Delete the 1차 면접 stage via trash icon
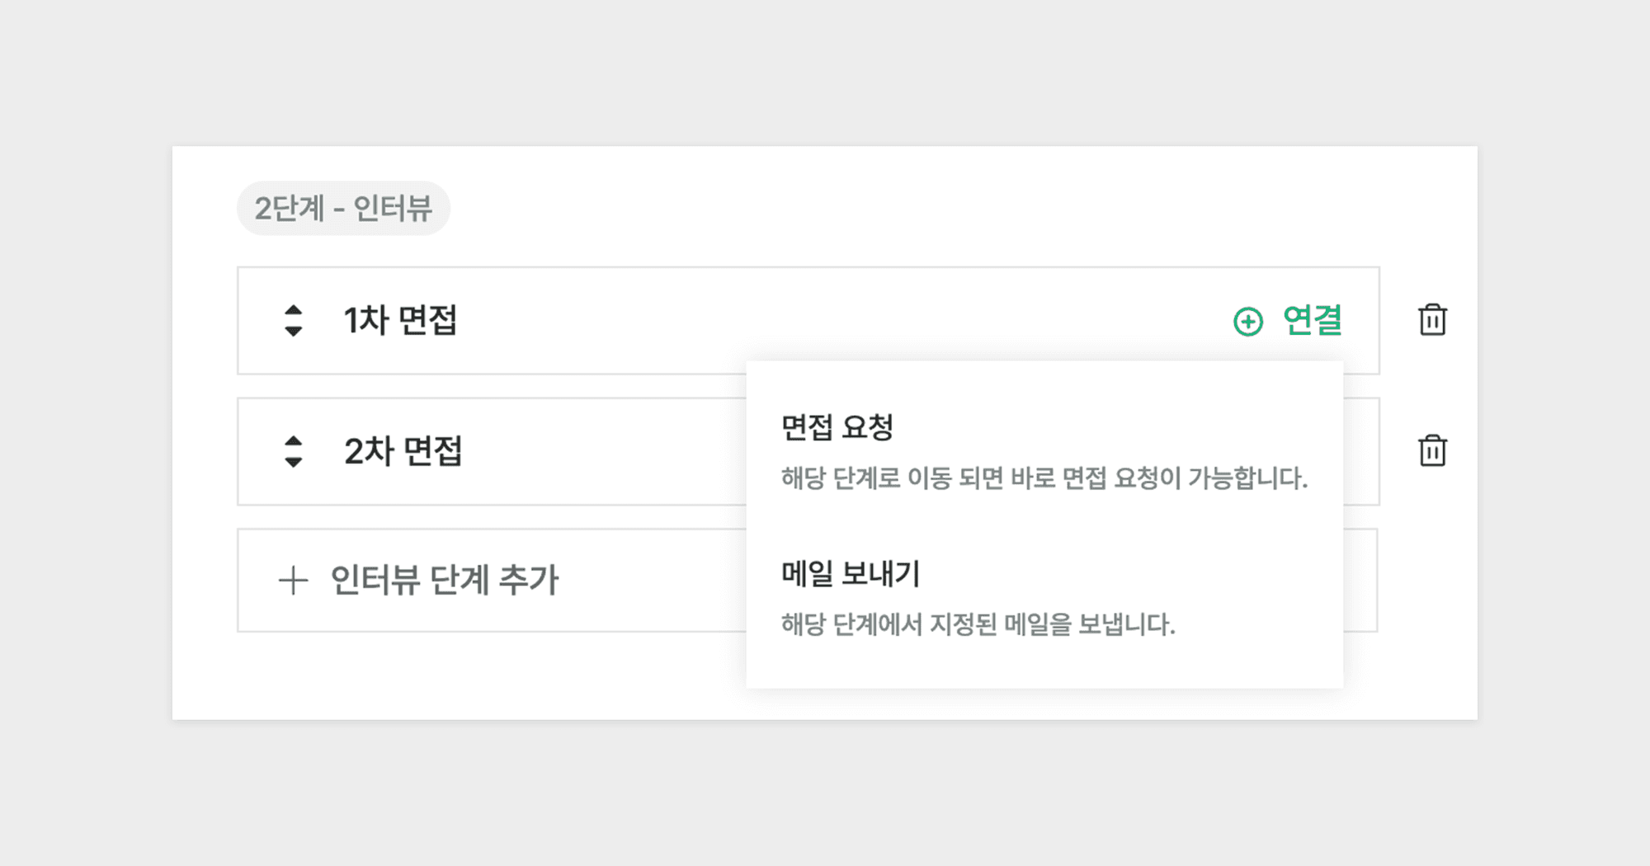This screenshot has height=866, width=1650. click(x=1432, y=320)
